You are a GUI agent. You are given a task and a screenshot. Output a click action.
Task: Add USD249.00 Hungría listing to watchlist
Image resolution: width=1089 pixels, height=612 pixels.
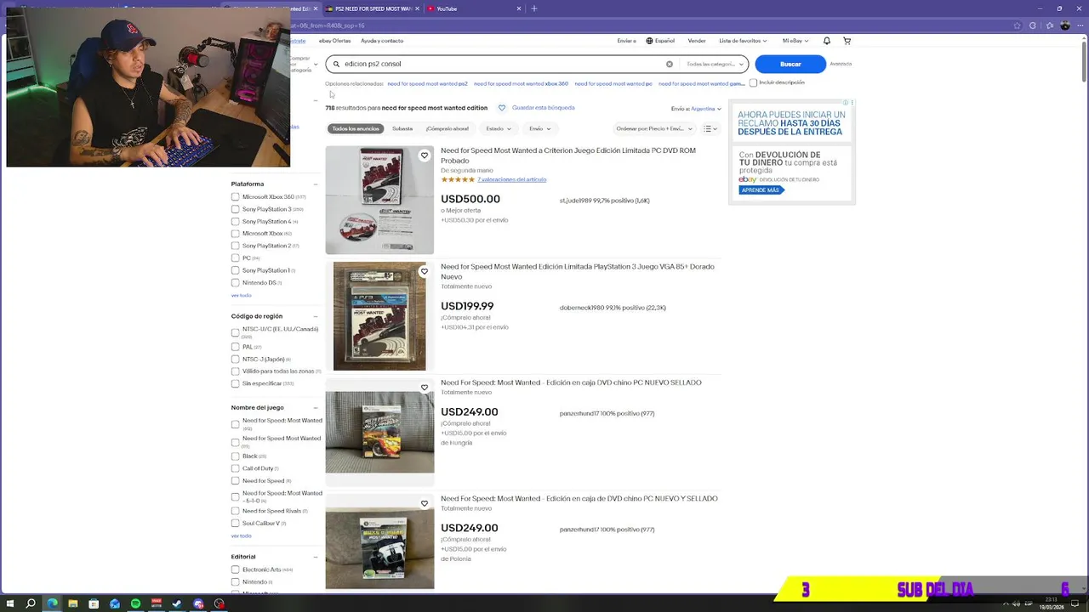424,388
